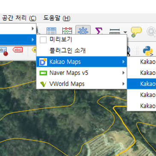The height and width of the screenshot is (156, 156).
Task: Click the label pin tool icon
Action: point(4,51)
